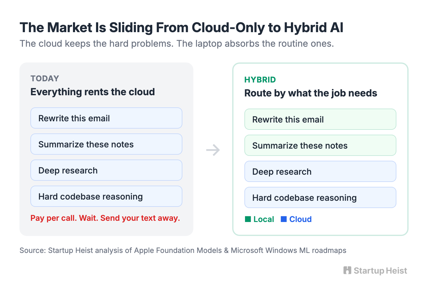The width and height of the screenshot is (428, 296).
Task: Select Summarize these notes in Today panel
Action: coord(106,144)
